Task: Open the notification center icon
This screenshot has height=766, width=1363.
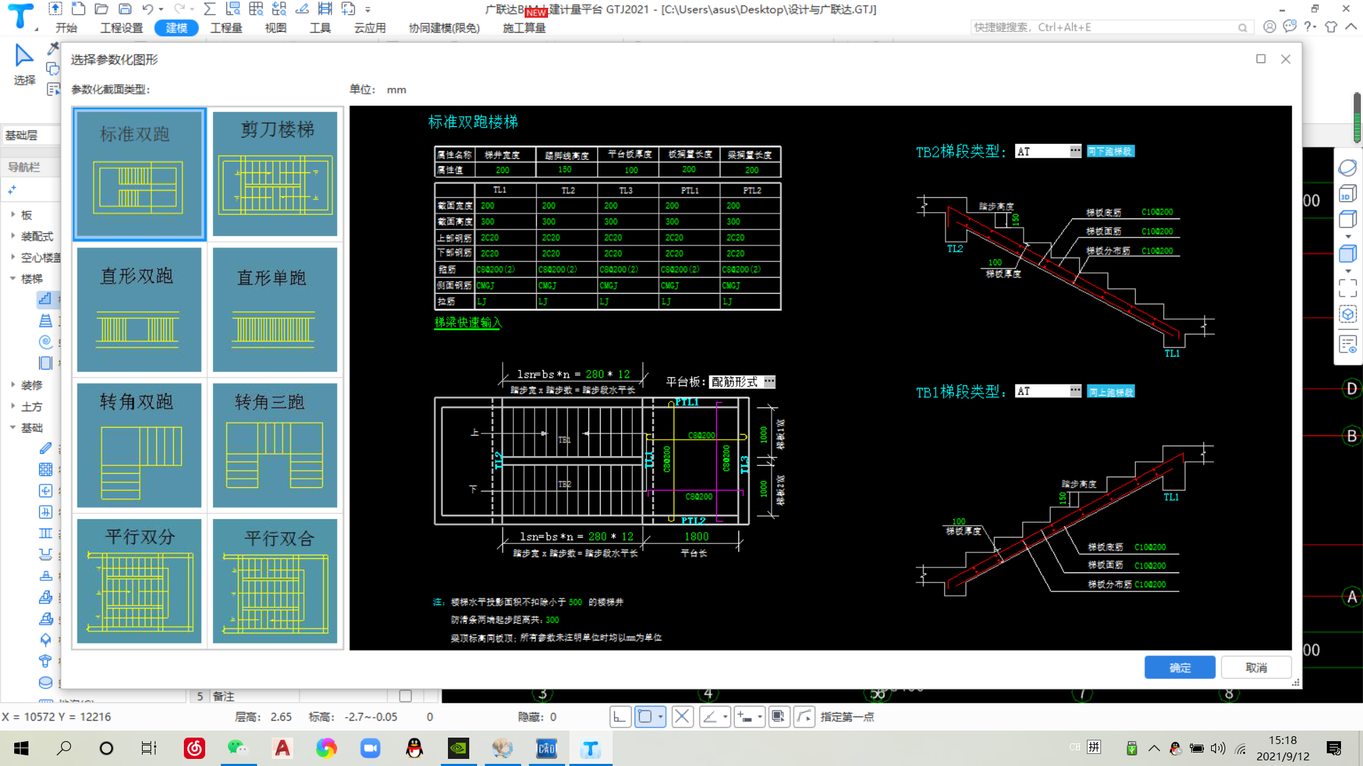Action: [x=1333, y=748]
